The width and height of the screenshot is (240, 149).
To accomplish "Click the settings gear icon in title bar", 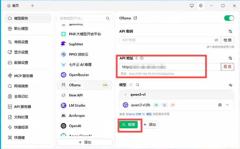I will coord(201,6).
